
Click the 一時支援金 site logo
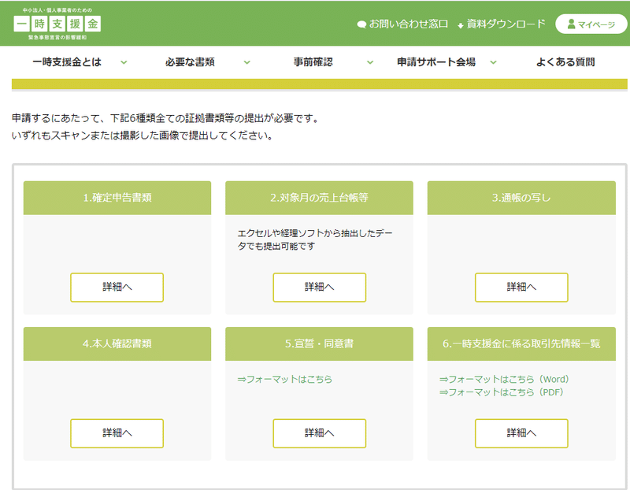[57, 24]
